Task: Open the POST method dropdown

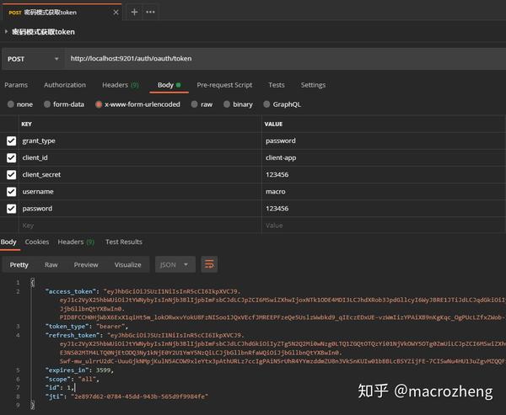Action: [x=33, y=59]
